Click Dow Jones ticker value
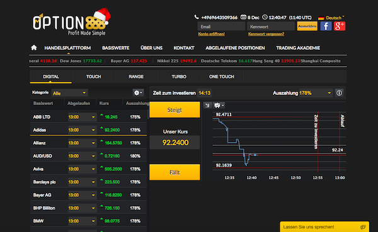 coord(93,61)
